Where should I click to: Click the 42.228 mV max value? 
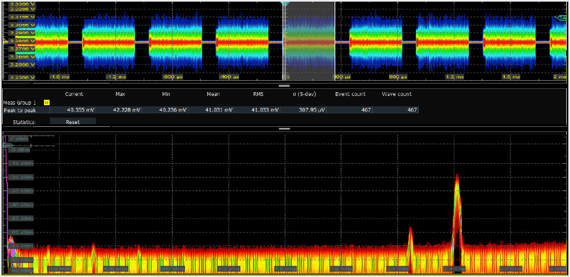coord(126,110)
